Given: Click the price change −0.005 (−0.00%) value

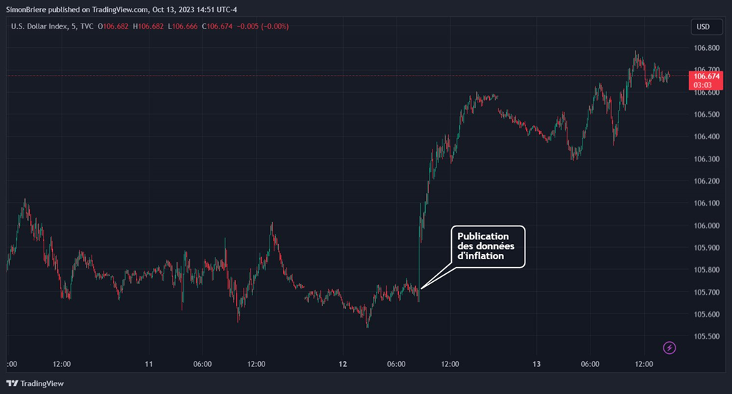Looking at the screenshot, I should [264, 27].
